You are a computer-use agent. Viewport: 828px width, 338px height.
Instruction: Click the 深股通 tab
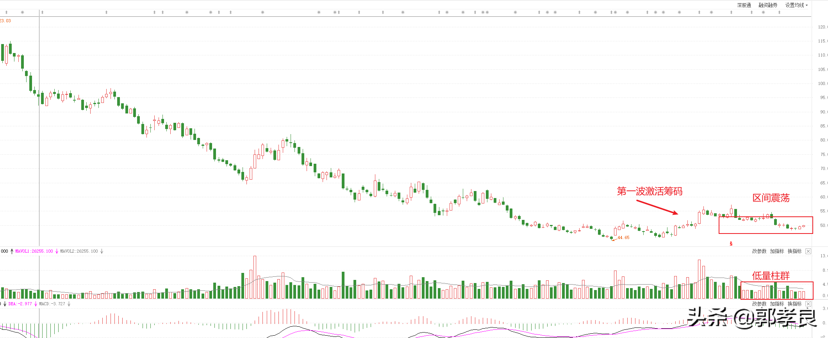[744, 5]
